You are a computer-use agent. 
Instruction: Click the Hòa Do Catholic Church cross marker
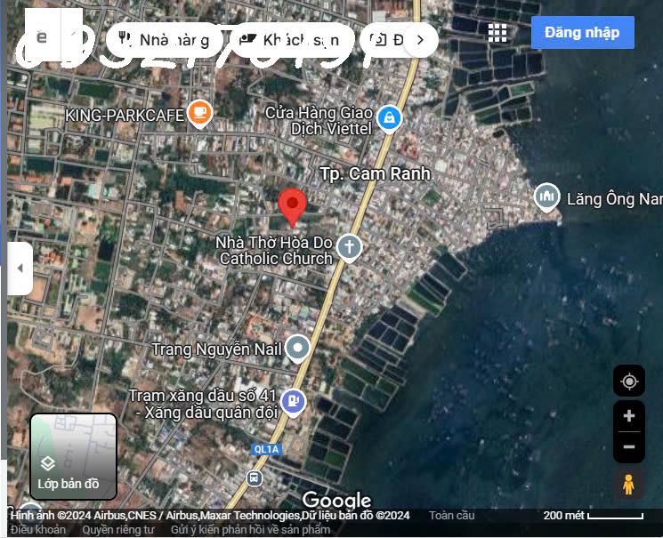click(x=349, y=247)
